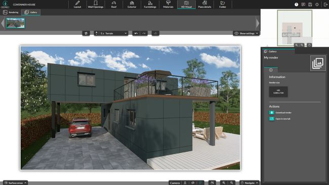Open the Layout step
The height and width of the screenshot is (185, 329).
coord(77,5)
